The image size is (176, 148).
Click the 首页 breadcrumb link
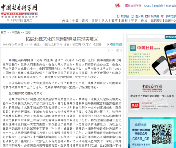pos(4,32)
